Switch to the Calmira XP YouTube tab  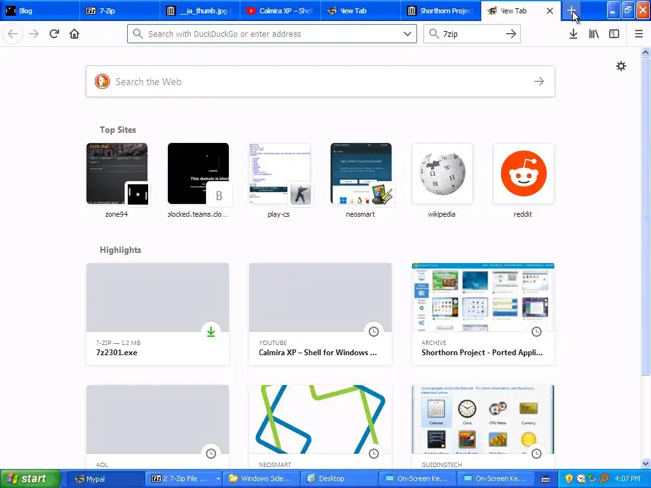click(280, 11)
